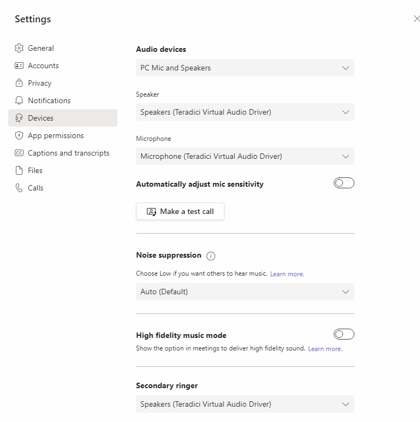The image size is (420, 422).
Task: Change the Noise suppression Auto setting
Action: 245,292
